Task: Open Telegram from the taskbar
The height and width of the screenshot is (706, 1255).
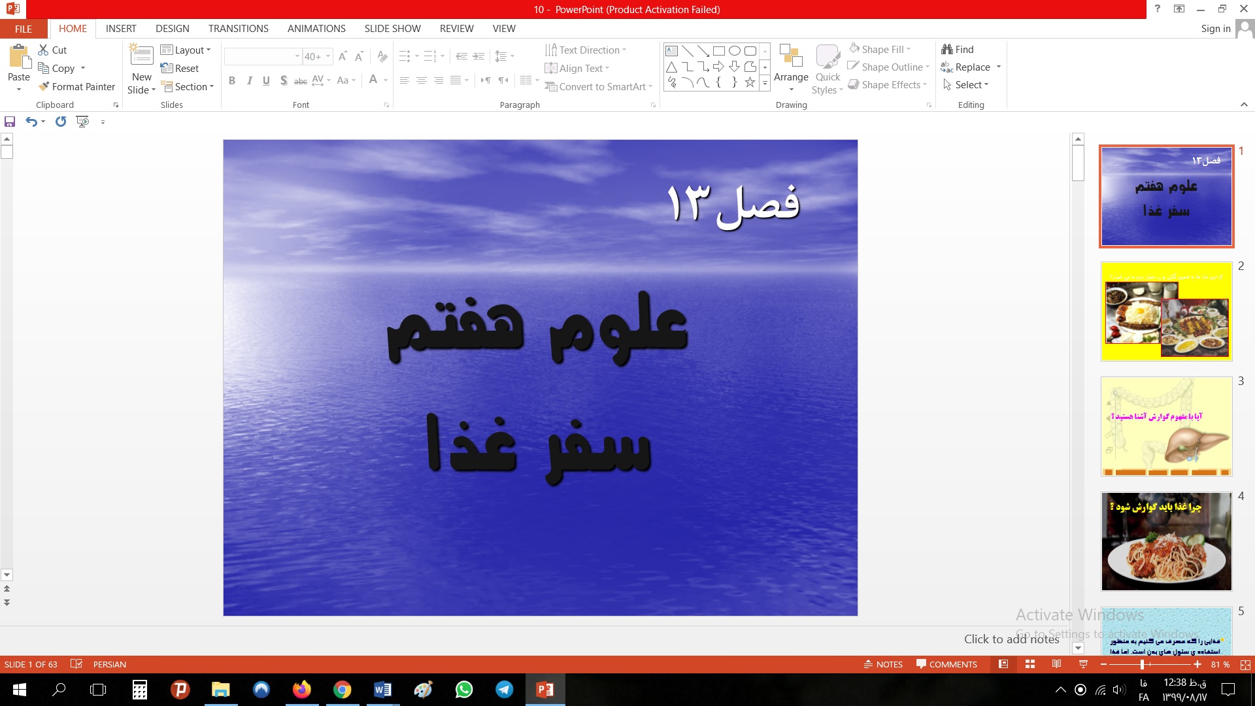Action: [x=504, y=690]
